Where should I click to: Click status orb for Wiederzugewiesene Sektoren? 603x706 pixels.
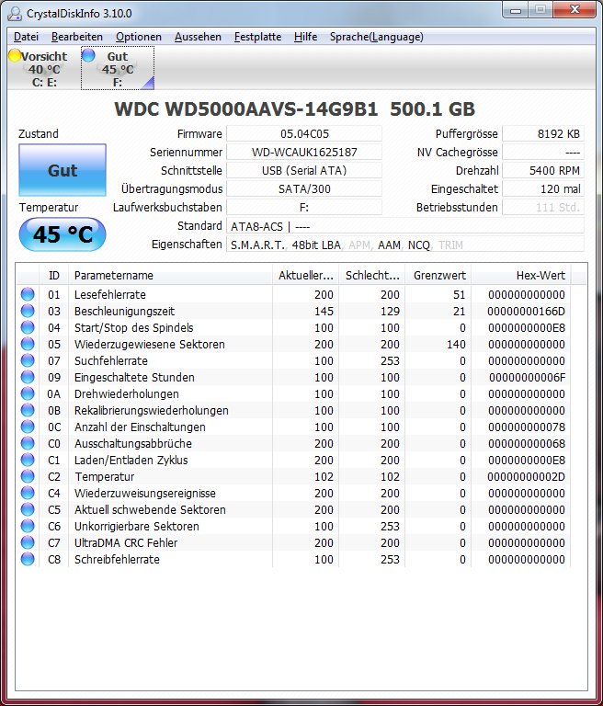click(28, 345)
